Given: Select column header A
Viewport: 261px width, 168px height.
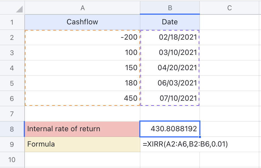Looking at the screenshot, I should point(82,8).
